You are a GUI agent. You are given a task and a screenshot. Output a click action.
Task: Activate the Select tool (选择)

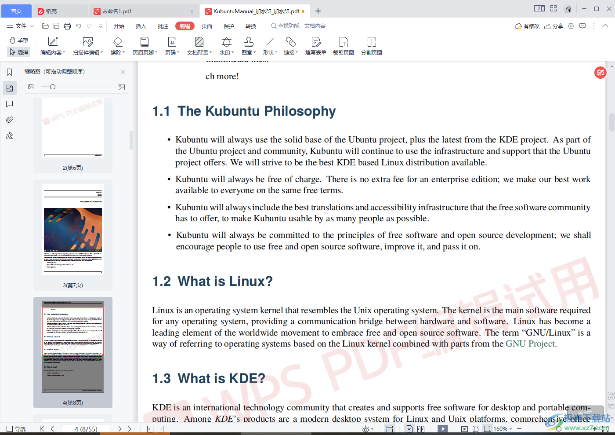(19, 52)
